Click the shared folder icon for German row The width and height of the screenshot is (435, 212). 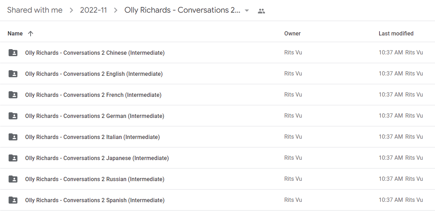[13, 116]
